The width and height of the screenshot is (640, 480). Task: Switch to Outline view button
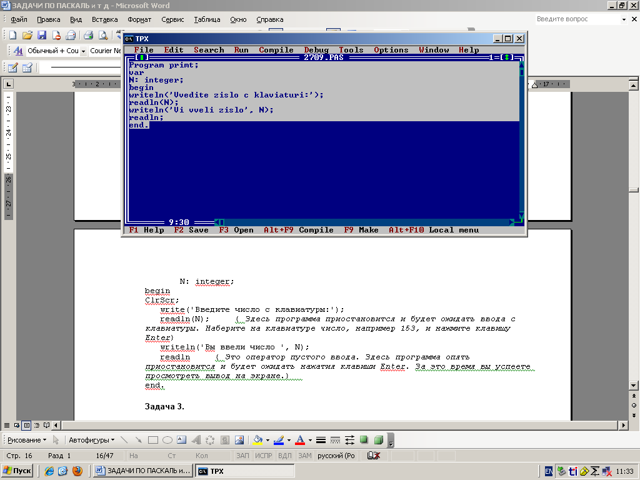click(37, 425)
